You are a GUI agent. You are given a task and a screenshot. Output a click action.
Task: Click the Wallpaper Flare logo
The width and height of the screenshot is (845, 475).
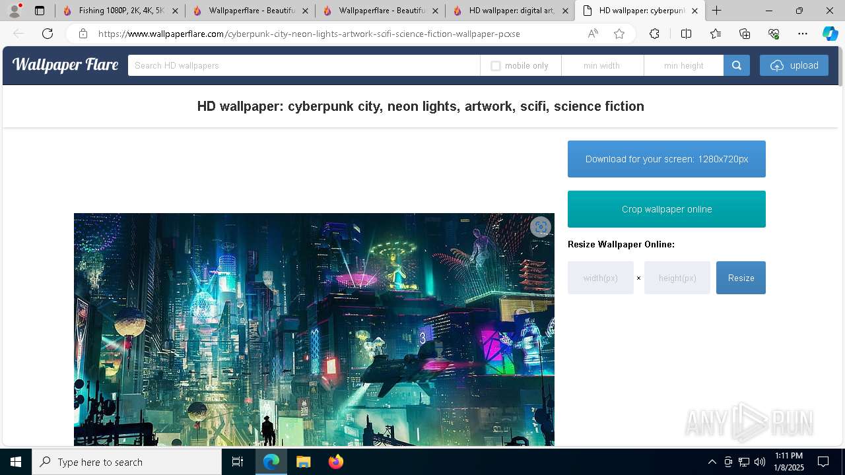click(x=65, y=65)
